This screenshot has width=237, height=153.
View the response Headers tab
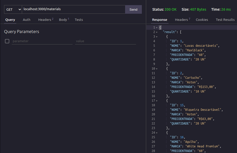pos(181,20)
